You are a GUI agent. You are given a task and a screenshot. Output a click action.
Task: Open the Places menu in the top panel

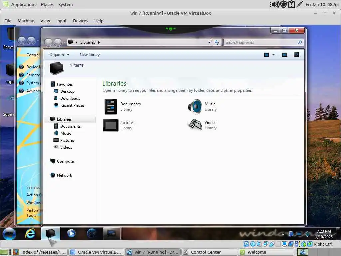(x=47, y=4)
